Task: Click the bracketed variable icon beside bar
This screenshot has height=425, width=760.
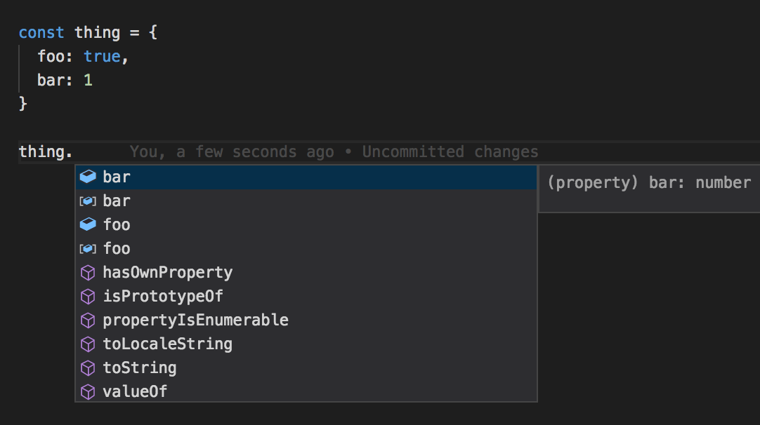Action: [x=88, y=201]
